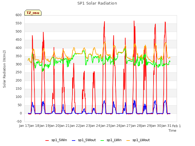Click the sp1_LWin legend label
This screenshot has width=195, height=146.
[x=114, y=140]
